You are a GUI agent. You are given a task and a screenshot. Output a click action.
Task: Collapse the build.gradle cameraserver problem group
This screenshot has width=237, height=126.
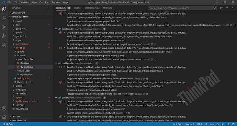[x=56, y=29]
